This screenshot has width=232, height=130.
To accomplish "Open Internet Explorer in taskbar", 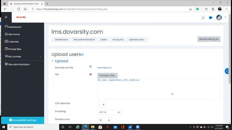I will 78,127.
